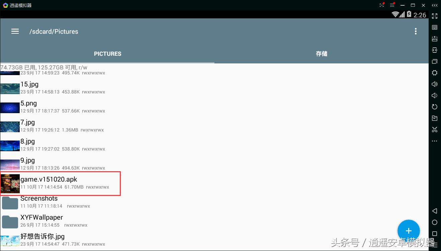Select the PICTURES tab
Image resolution: width=441 pixels, height=251 pixels.
(x=107, y=53)
